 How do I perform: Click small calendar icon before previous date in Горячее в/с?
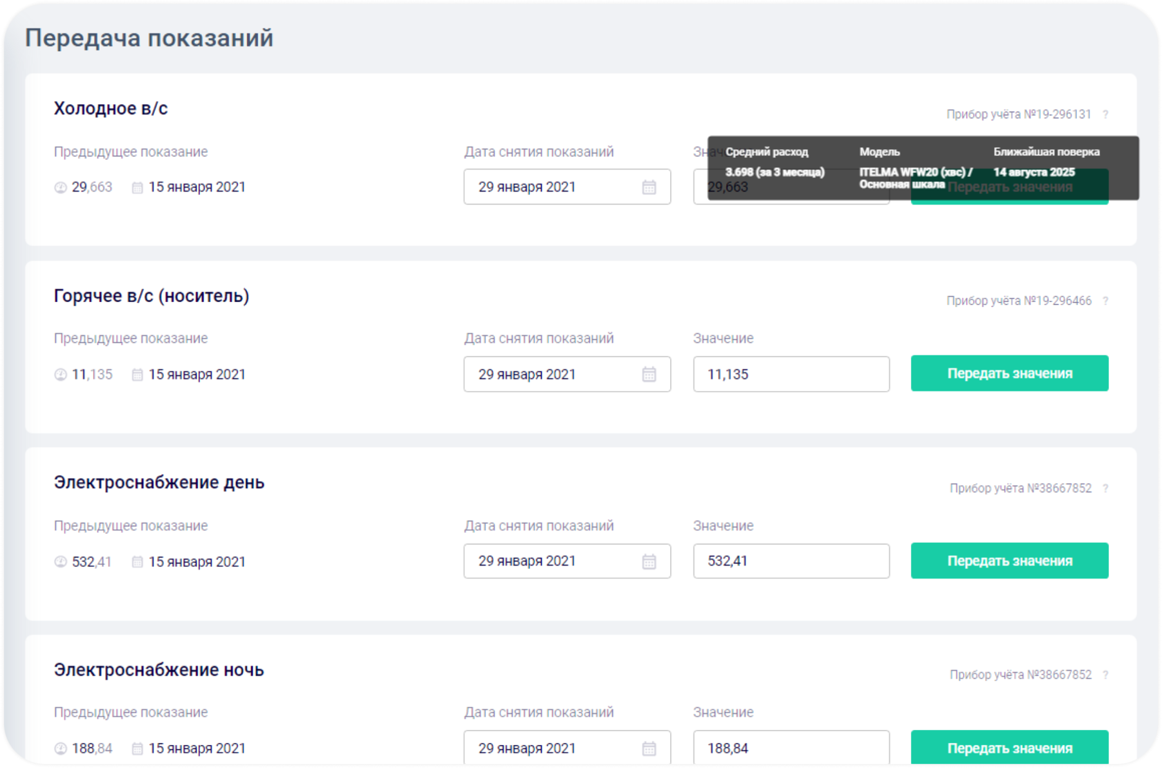point(138,375)
